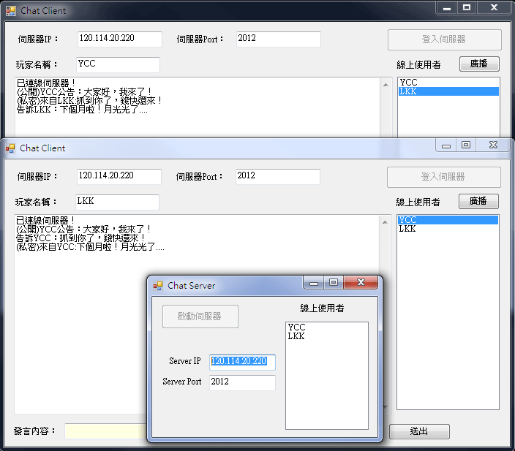Click the Server IP field in Chat Server

[242, 362]
